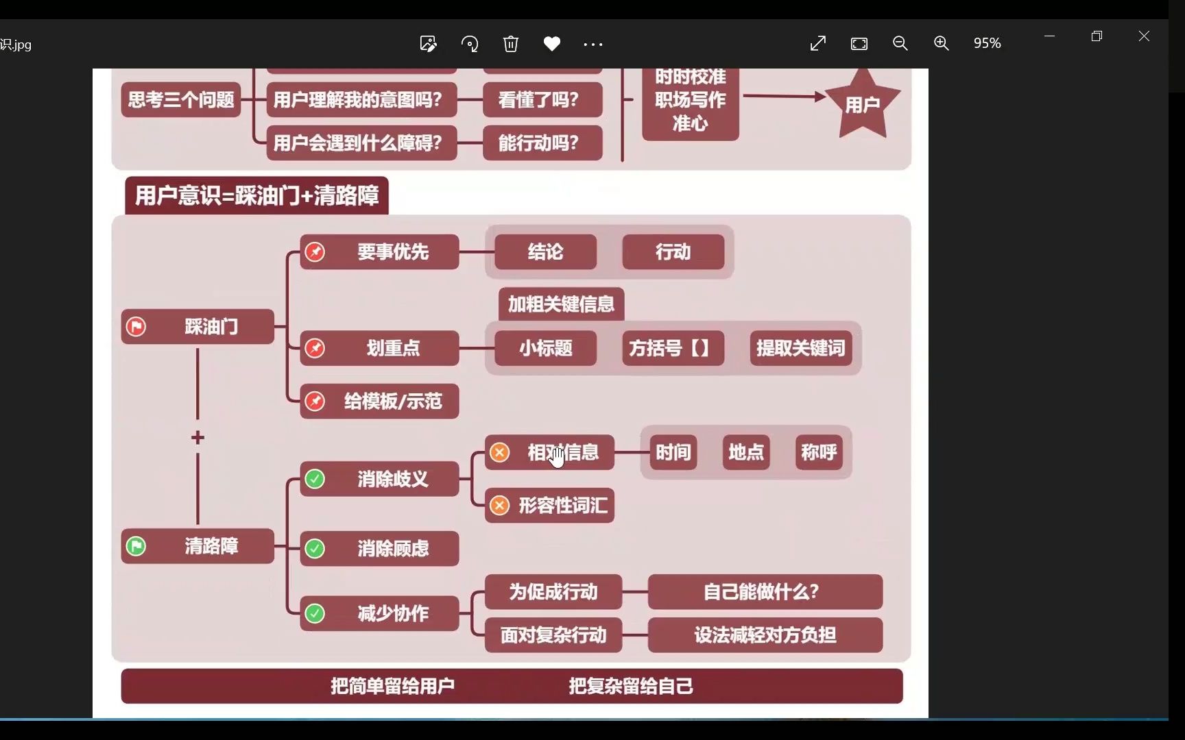
Task: Click the 消除歧义 label
Action: point(393,479)
